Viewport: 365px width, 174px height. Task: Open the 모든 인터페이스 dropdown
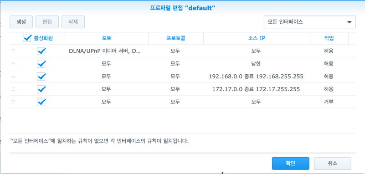(x=309, y=22)
